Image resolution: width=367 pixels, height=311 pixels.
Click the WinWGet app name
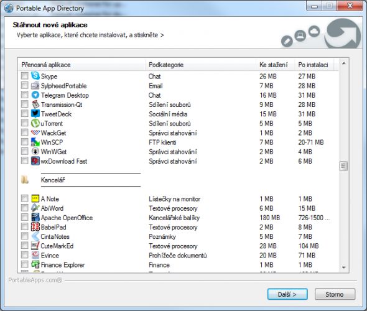point(53,152)
